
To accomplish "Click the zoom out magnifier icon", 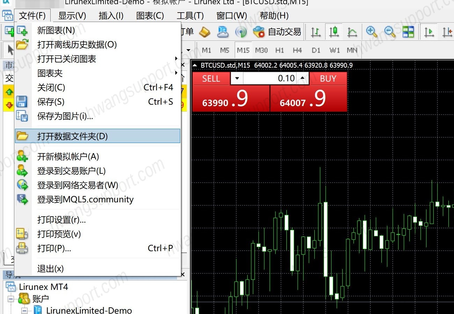I will click(x=389, y=32).
